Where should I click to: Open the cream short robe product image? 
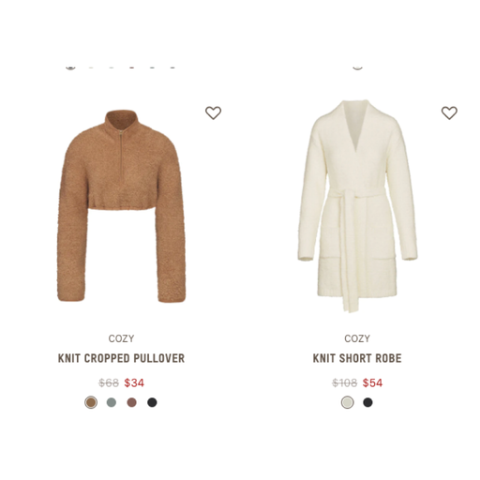point(357,206)
